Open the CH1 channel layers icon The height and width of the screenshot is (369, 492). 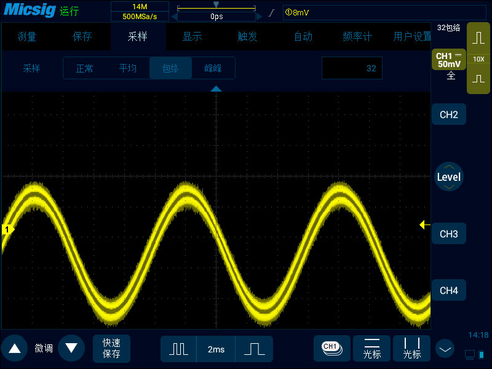(x=331, y=348)
